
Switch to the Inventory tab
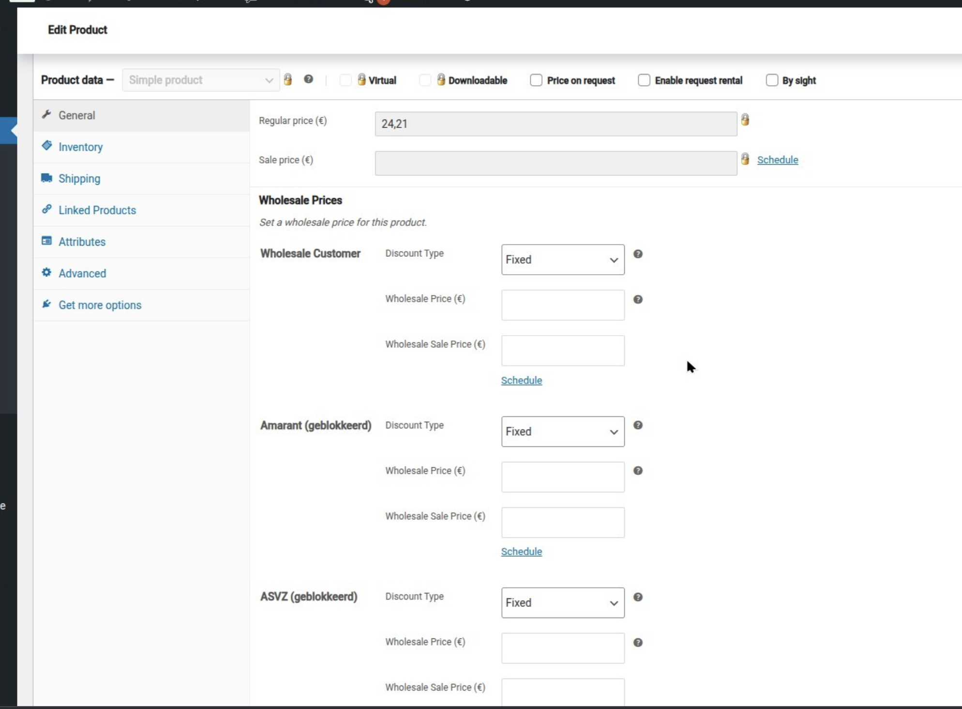(x=80, y=147)
